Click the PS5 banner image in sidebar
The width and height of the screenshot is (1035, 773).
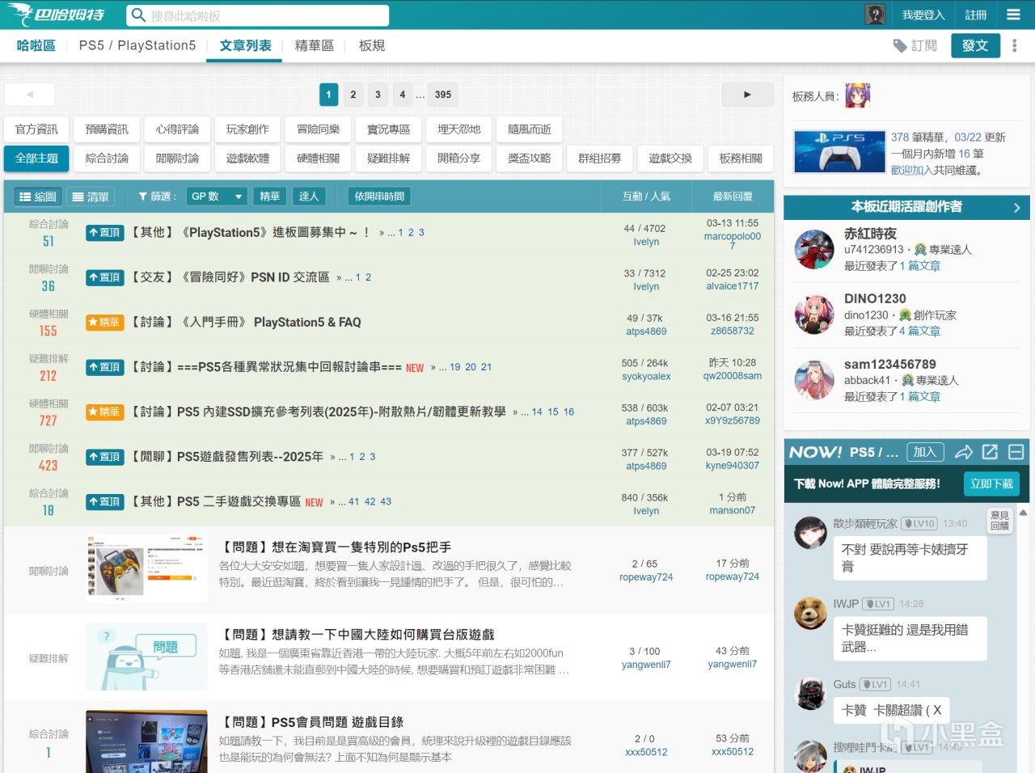click(x=839, y=151)
